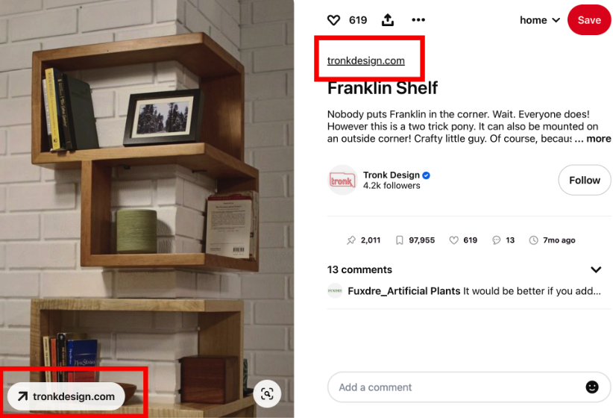
Task: Click the comment bubble icon showing 13
Action: (496, 240)
